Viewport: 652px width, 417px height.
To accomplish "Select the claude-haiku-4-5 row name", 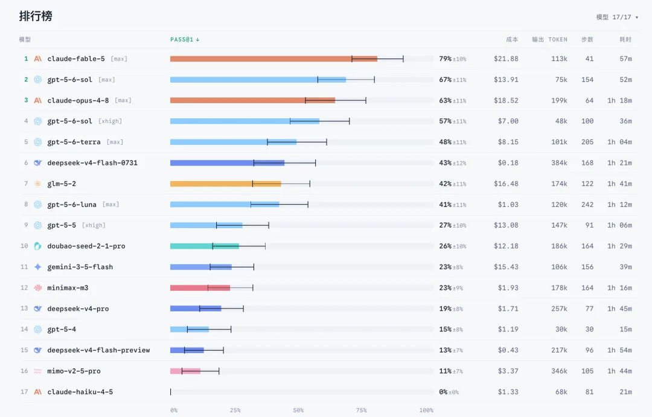I will (80, 392).
